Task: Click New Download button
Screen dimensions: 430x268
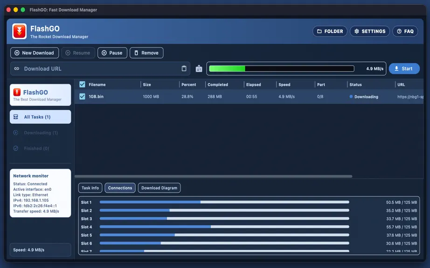Action: click(35, 53)
